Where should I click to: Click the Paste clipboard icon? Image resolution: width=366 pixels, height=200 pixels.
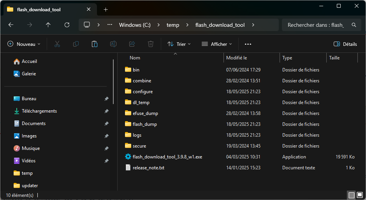pyautogui.click(x=95, y=44)
